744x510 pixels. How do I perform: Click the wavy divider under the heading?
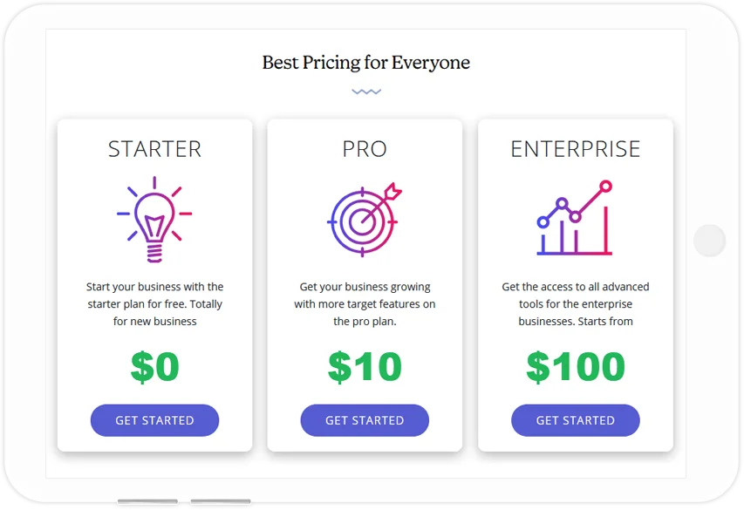pos(366,92)
